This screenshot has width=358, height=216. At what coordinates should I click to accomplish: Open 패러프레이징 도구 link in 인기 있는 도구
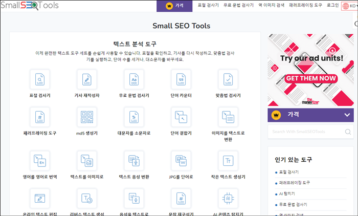pos(294,183)
